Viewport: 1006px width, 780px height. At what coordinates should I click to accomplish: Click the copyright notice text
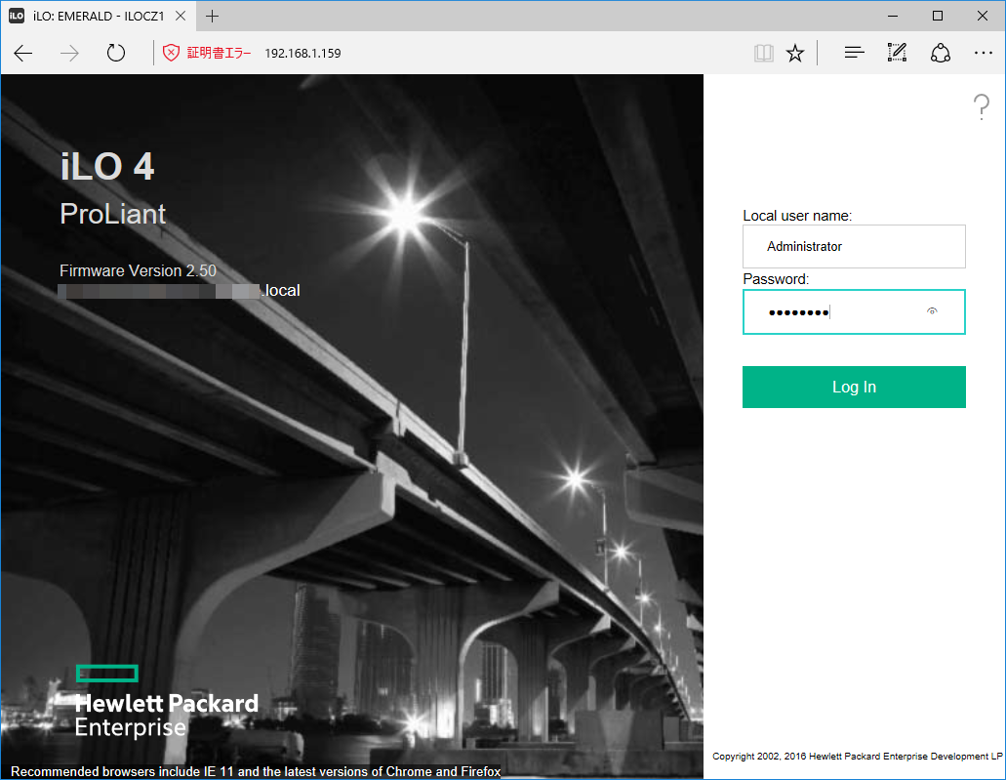(857, 757)
